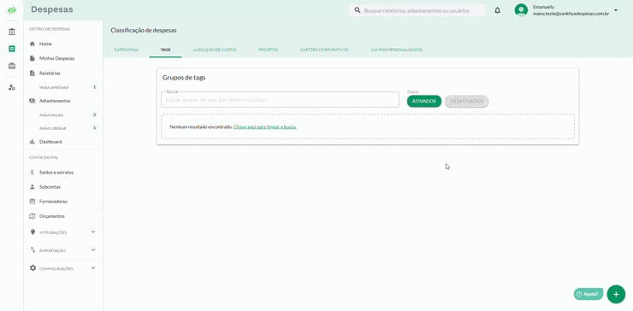Viewport: 633px width, 311px height.
Task: Open the Cartões Corporativos tab
Action: [x=324, y=50]
